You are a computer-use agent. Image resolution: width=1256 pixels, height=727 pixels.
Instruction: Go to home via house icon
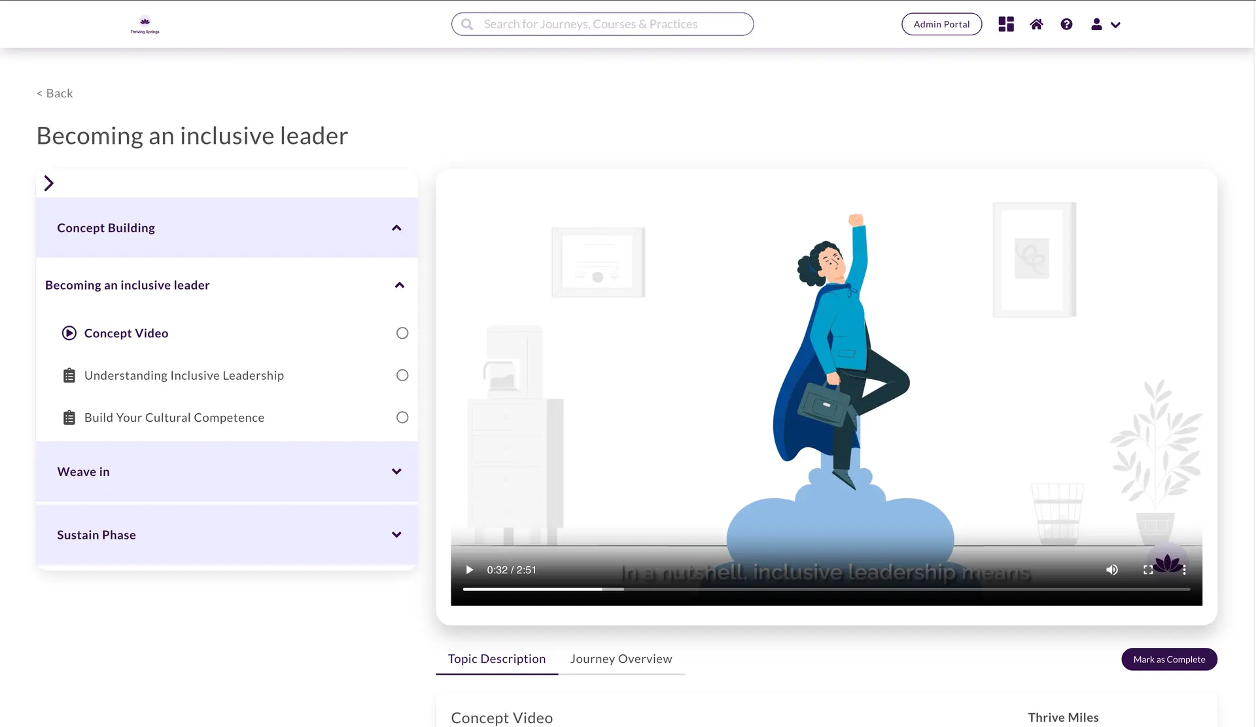(1036, 24)
